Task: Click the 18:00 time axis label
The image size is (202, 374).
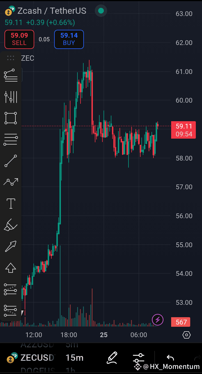Action: click(x=69, y=335)
